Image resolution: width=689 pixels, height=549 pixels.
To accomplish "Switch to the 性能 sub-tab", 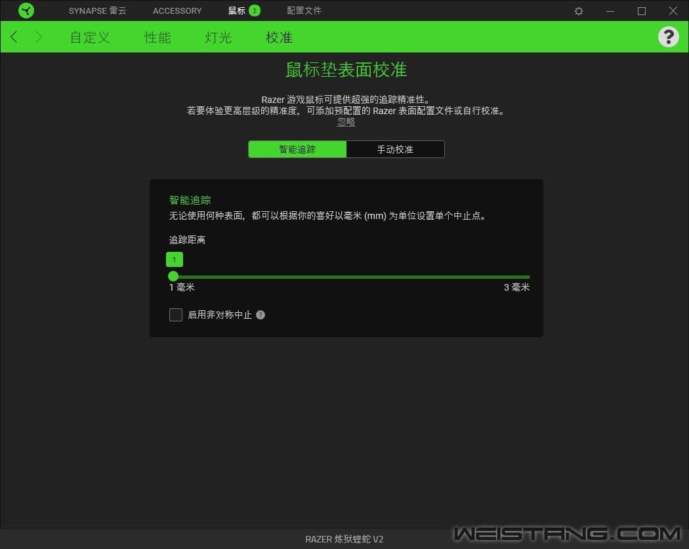I will click(x=157, y=37).
